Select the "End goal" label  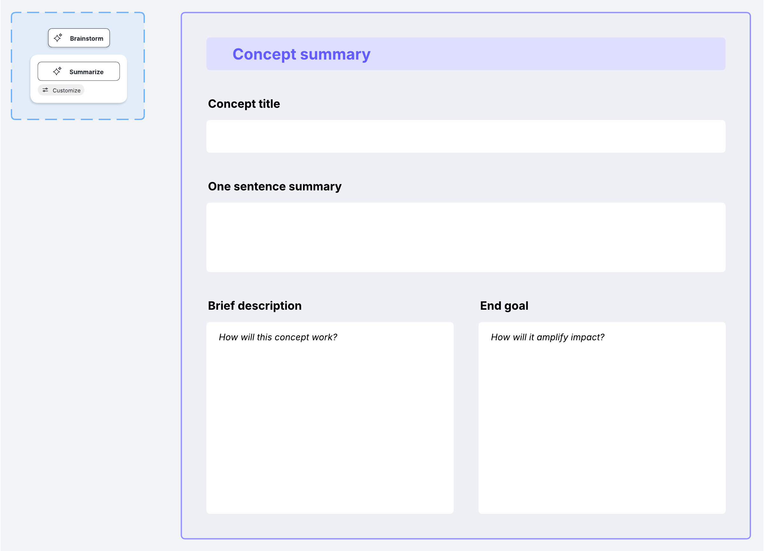(504, 306)
